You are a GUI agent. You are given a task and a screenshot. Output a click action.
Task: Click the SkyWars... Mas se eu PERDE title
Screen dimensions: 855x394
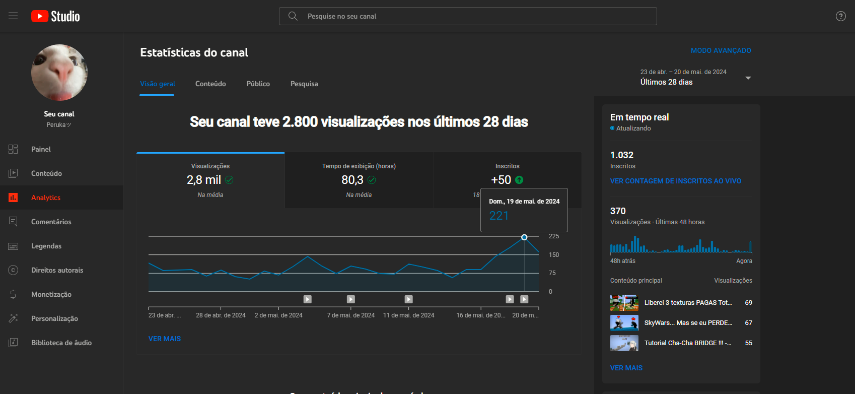(x=688, y=323)
